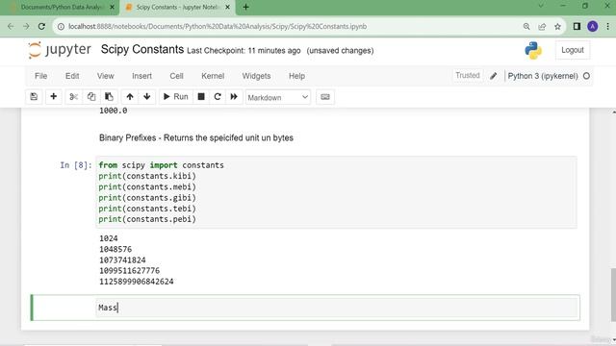Open a new browser tab
This screenshot has height=346, width=616.
(246, 7)
